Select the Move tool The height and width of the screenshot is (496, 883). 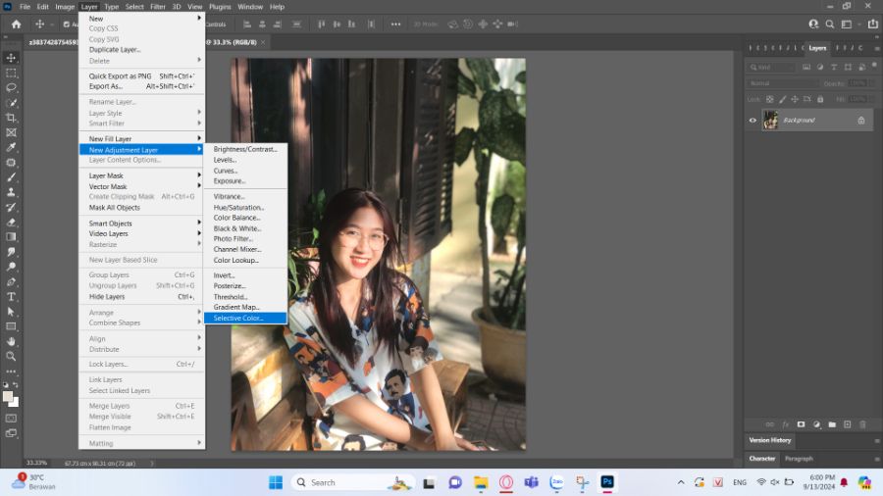(x=11, y=58)
